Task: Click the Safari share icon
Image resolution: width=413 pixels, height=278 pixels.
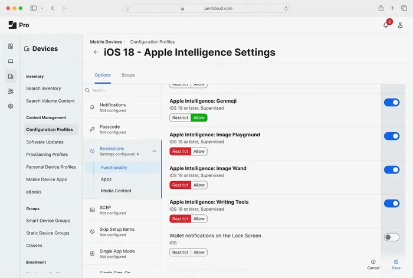Action: [x=381, y=8]
